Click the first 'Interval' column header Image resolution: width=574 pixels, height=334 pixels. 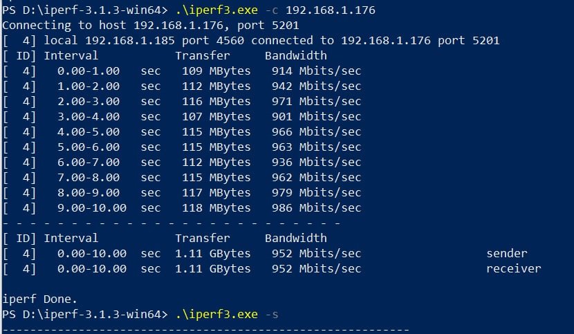(x=71, y=55)
